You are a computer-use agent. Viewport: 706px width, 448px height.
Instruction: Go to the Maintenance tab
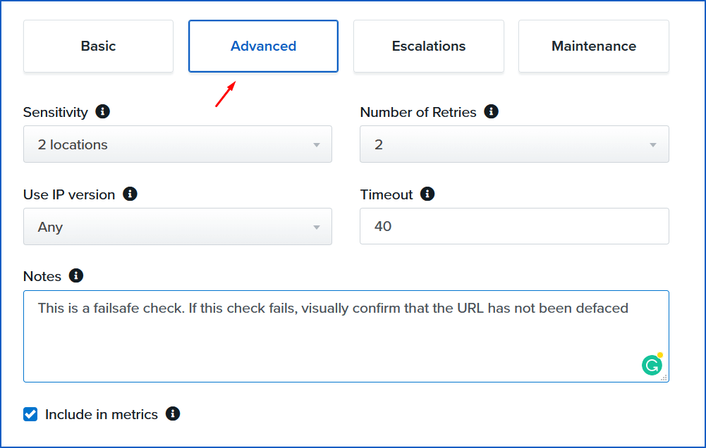click(x=593, y=46)
